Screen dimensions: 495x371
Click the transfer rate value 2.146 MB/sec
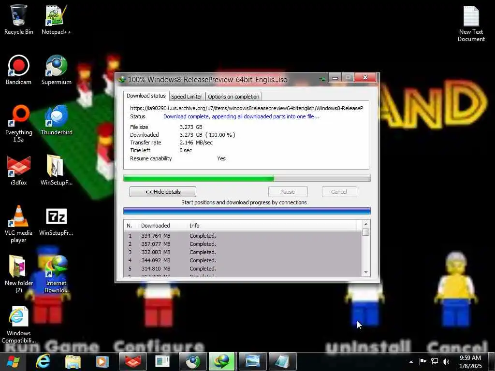[196, 143]
